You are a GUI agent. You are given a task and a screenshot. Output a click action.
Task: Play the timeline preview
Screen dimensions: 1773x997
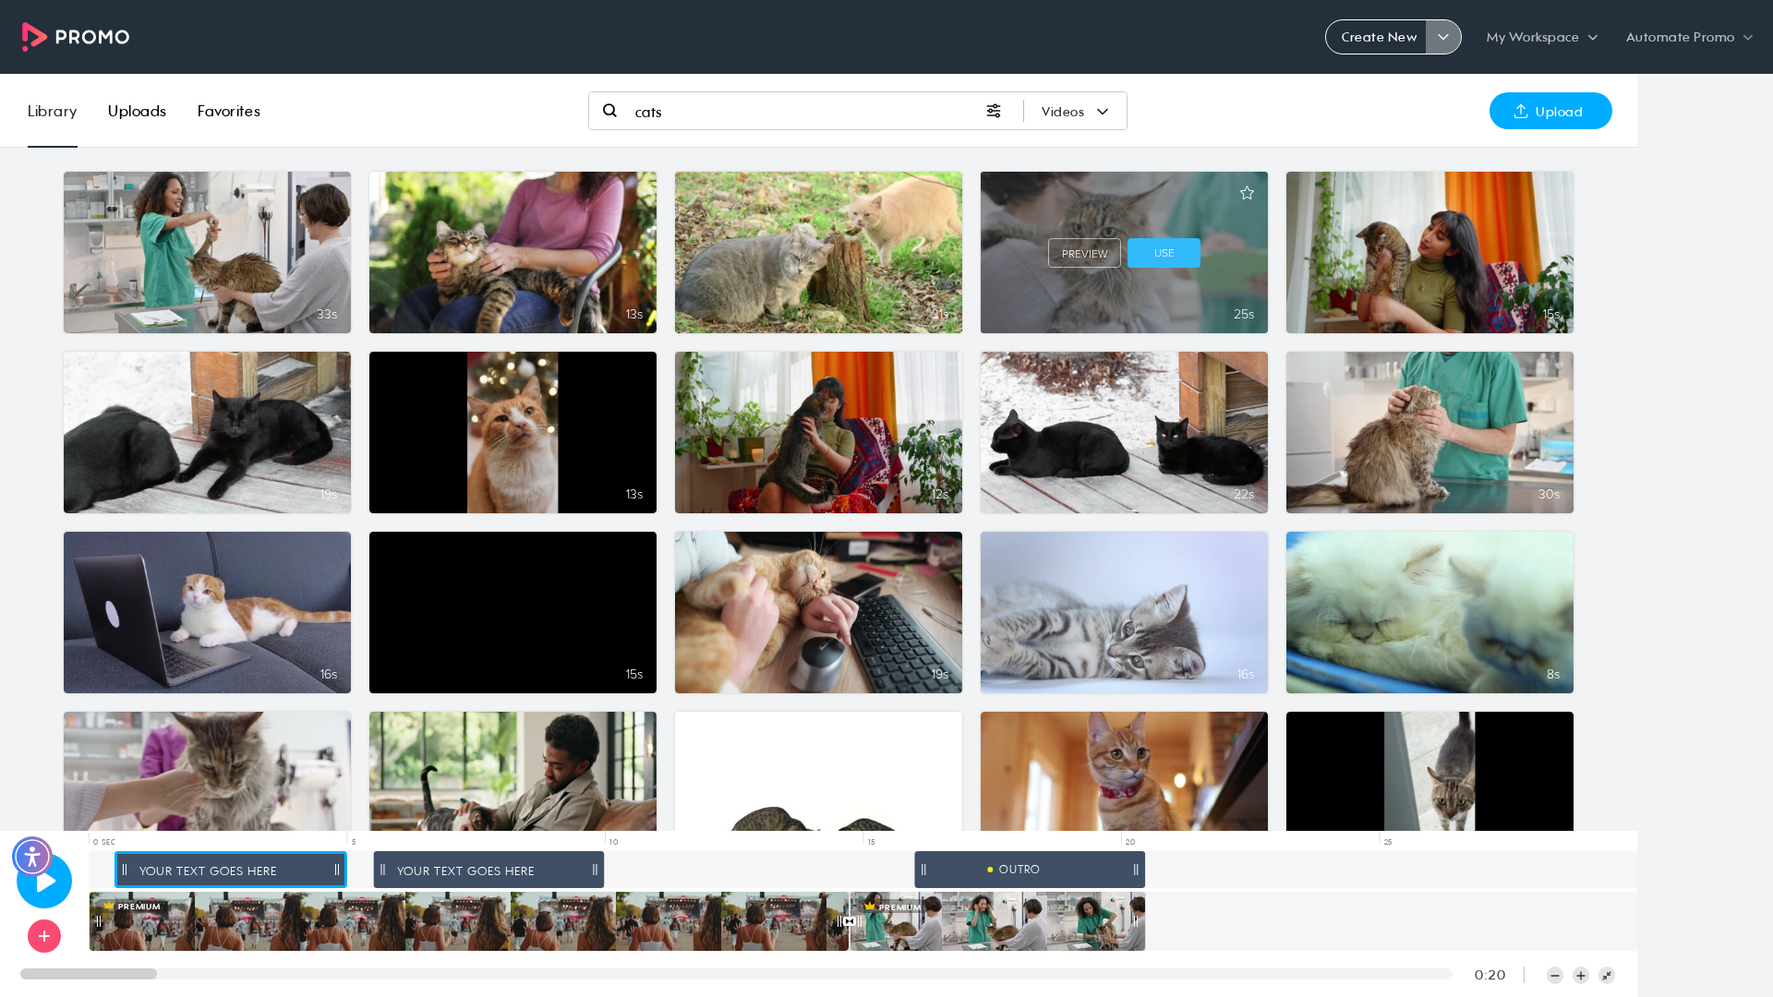44,881
